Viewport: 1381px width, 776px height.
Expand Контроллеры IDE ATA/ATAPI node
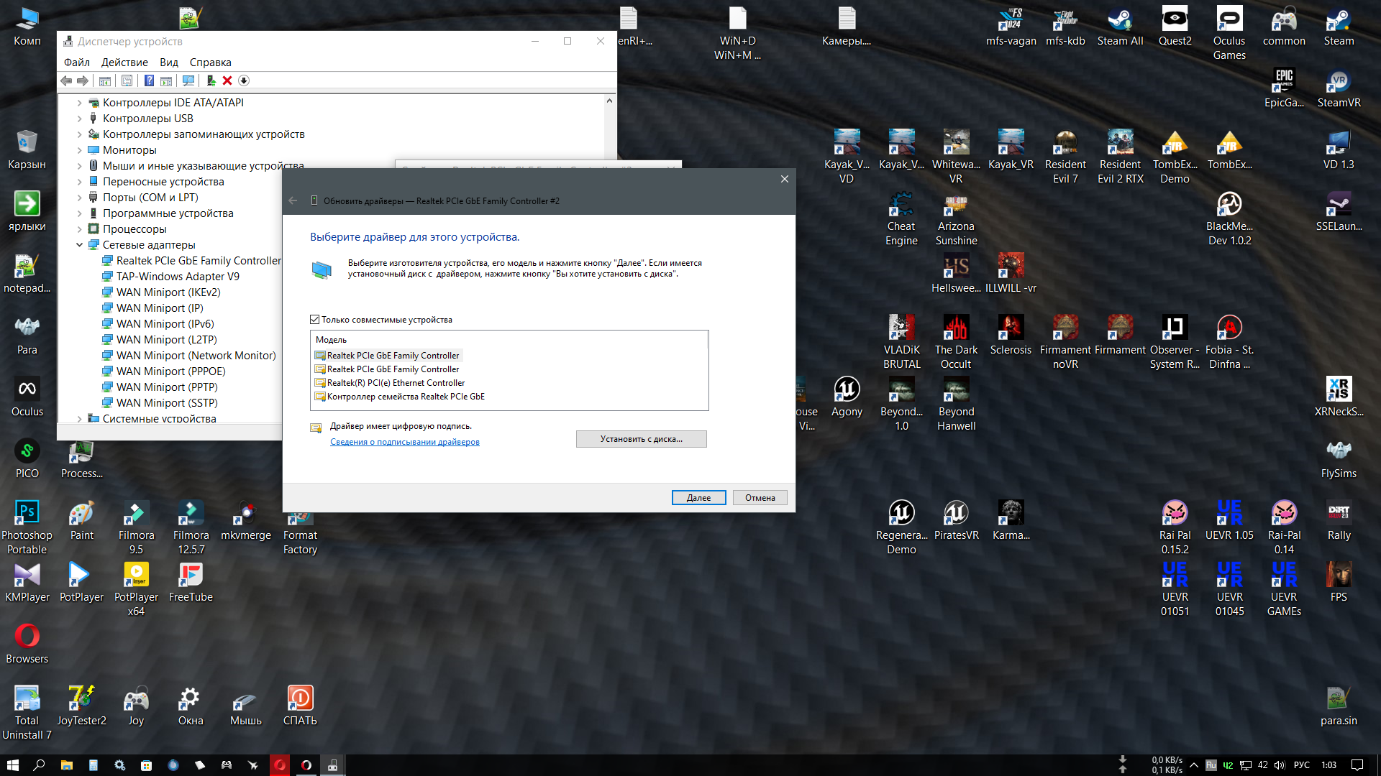point(79,103)
